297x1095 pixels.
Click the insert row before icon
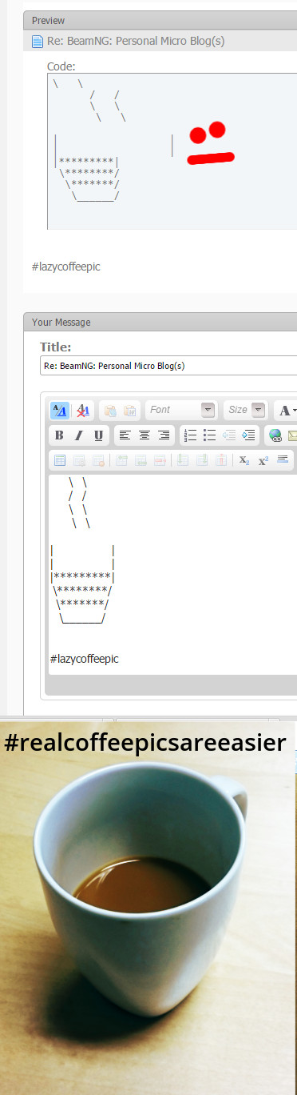tap(121, 460)
